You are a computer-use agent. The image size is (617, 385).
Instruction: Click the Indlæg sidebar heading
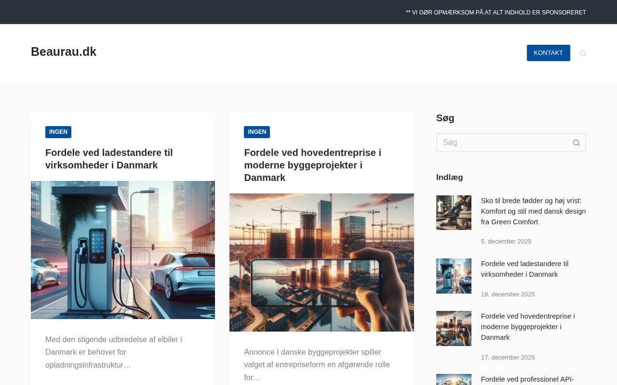450,177
